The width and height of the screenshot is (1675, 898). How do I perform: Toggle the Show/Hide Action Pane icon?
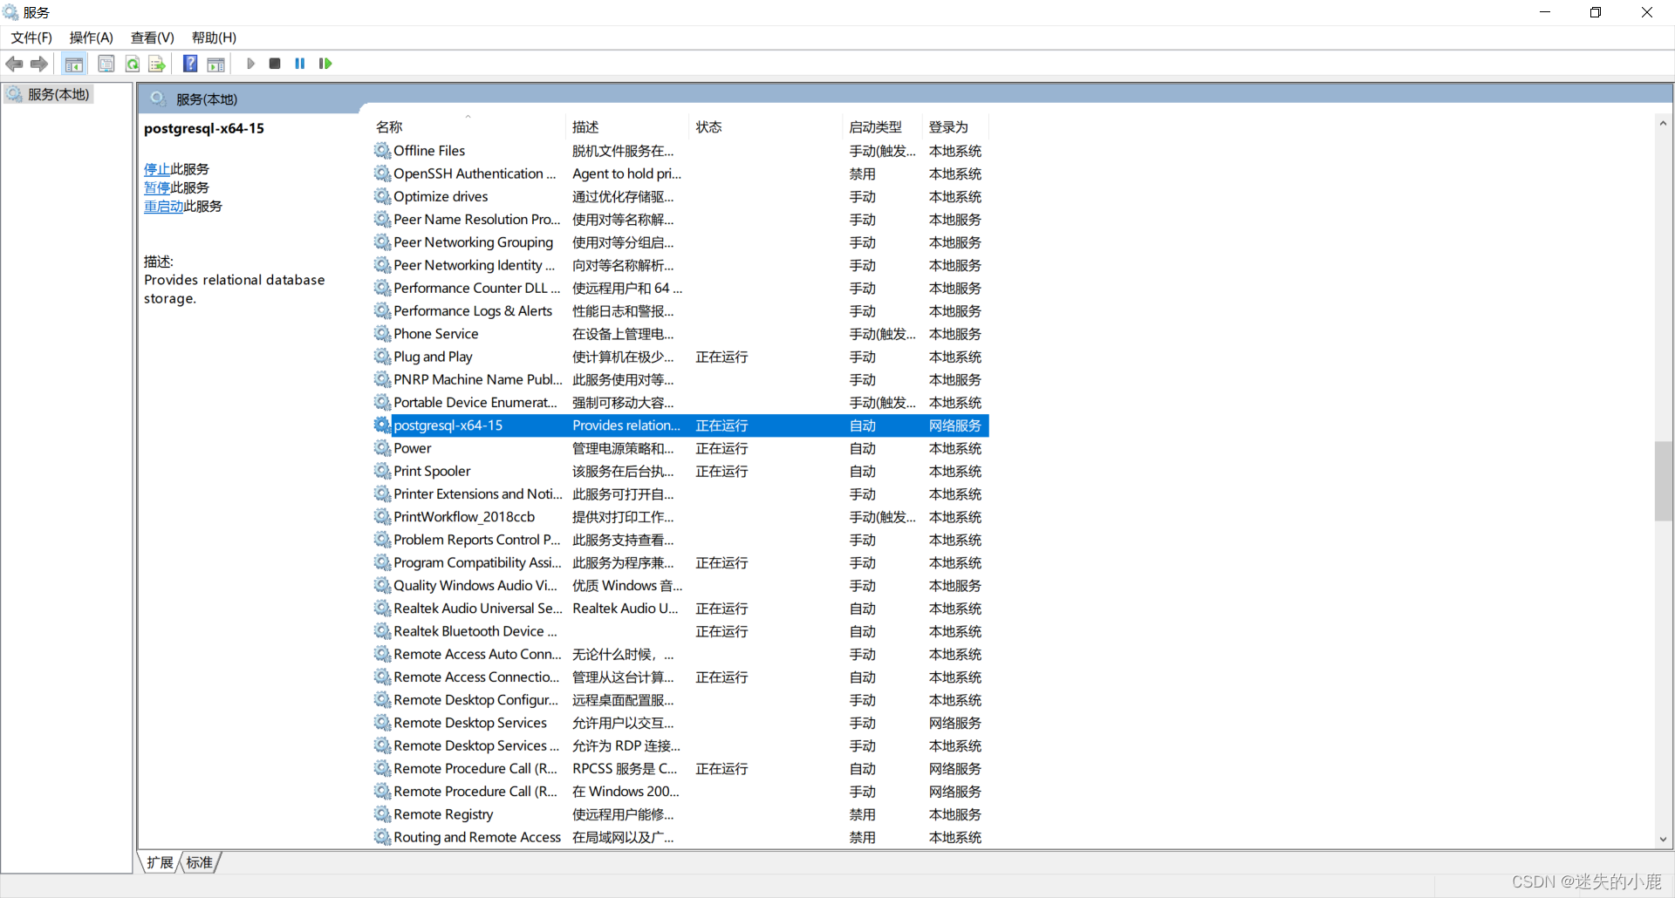(215, 64)
